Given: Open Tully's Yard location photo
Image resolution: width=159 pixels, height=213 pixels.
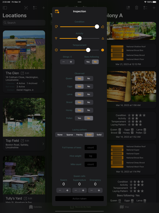Looking at the screenshot, I should click(x=24, y=175).
